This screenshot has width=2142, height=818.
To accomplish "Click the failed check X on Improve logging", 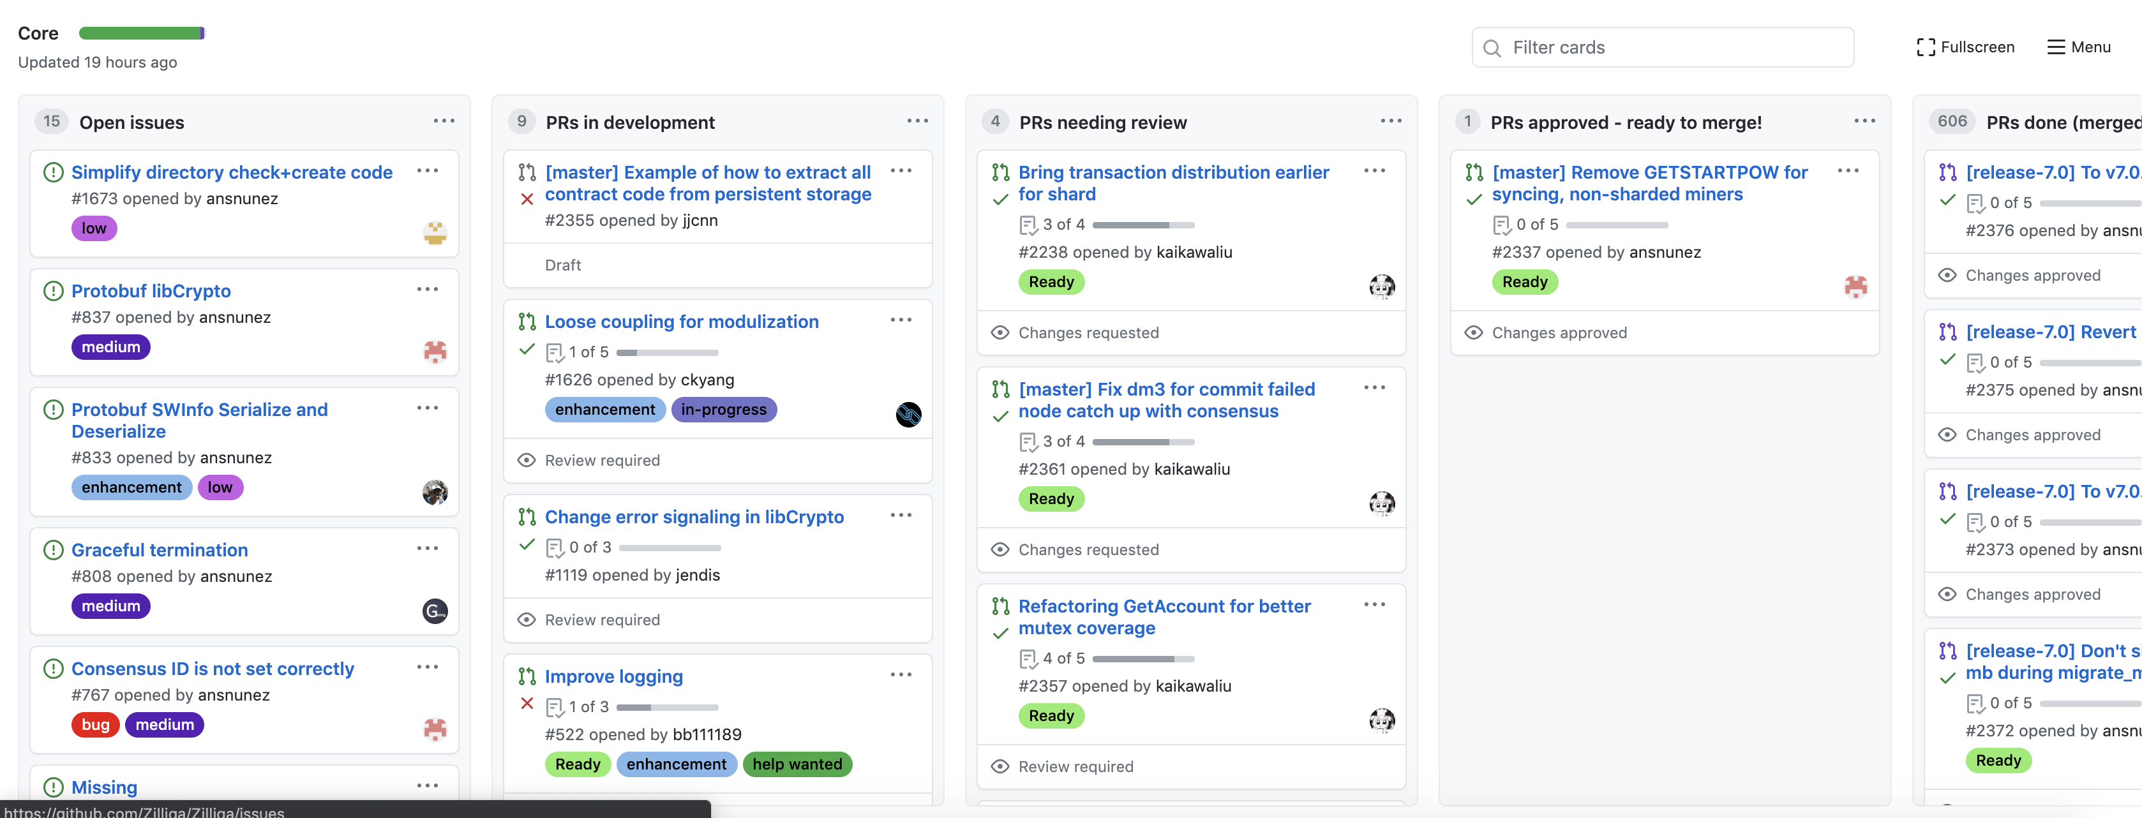I will [x=527, y=703].
